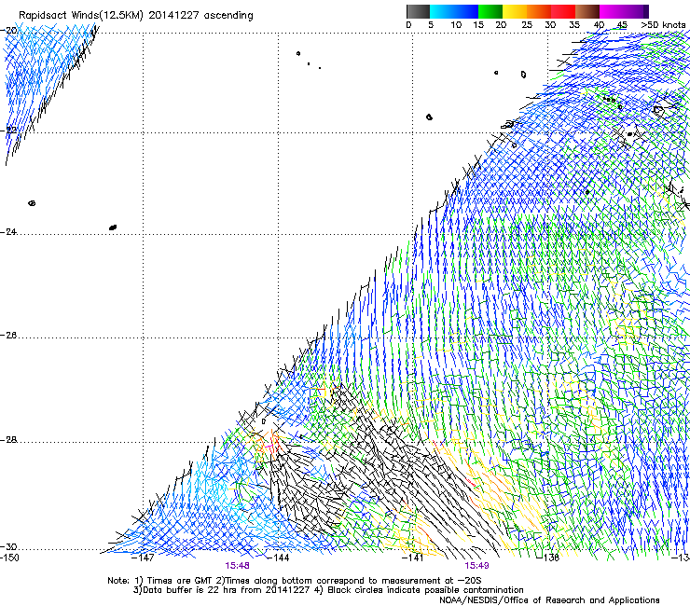Screen dimensions: 690x606
Task: Click the dark purple 45–50 knots legend segment
Action: (636, 11)
